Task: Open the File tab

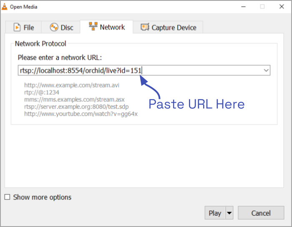Action: [23, 28]
